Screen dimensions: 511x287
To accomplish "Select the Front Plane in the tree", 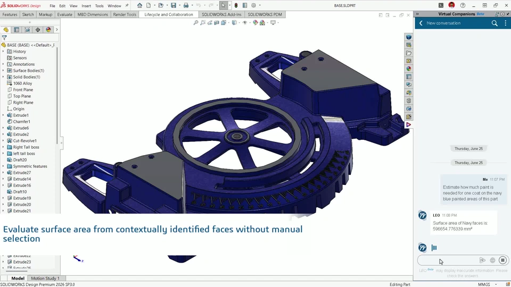I will 23,90.
